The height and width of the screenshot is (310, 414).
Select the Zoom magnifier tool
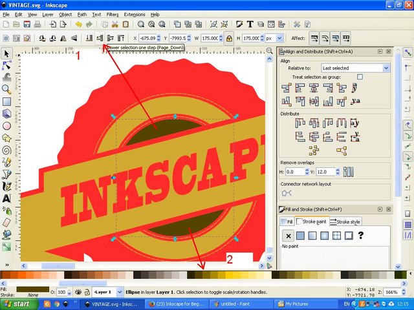coord(6,90)
